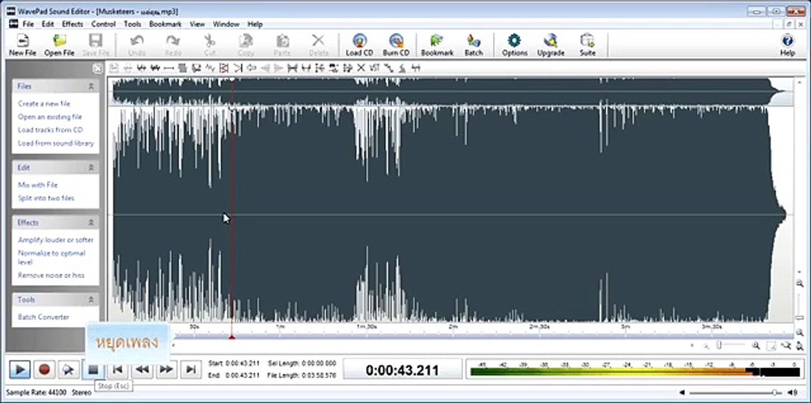Click the 'Load tracks from CD' link
811x403 pixels.
[x=50, y=130]
